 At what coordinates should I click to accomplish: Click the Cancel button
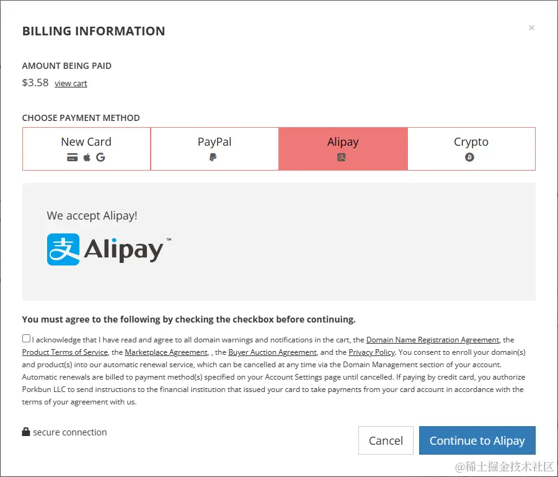tap(386, 440)
